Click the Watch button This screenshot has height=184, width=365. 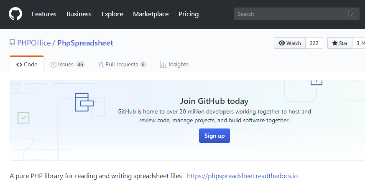[x=290, y=43]
